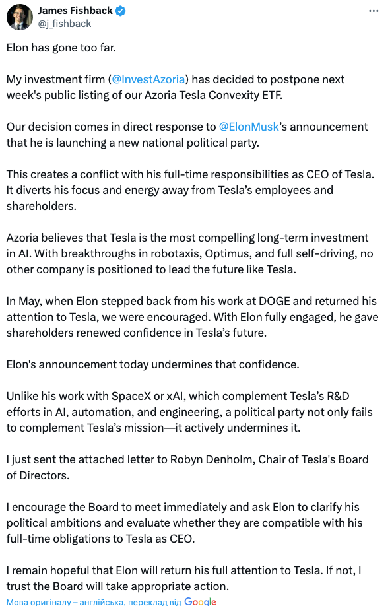Click 'Elon's announcement today undermines that confidence.'

coord(153,364)
